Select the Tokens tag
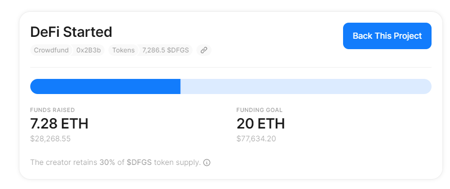Screen dimensions: 450x189 (124, 50)
